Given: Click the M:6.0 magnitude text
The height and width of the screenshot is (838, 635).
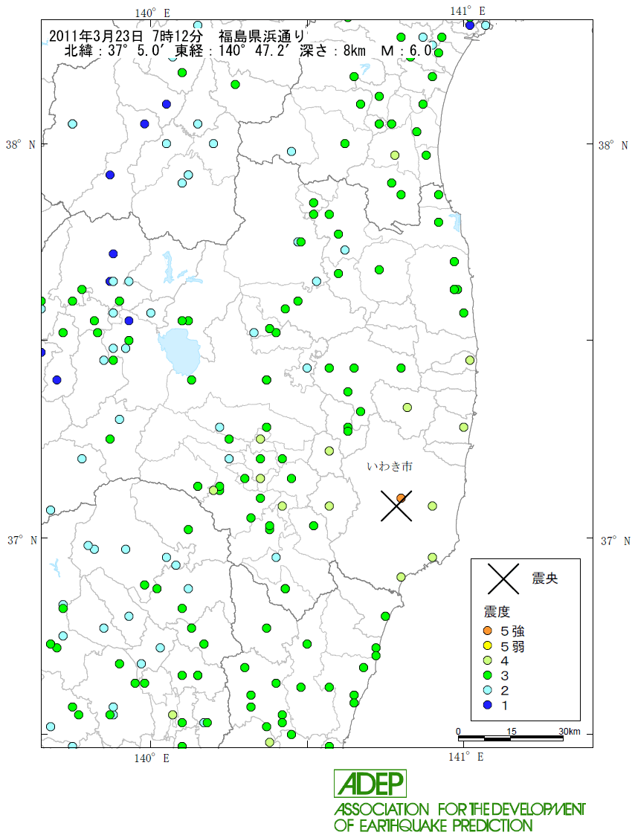Looking at the screenshot, I should [407, 51].
